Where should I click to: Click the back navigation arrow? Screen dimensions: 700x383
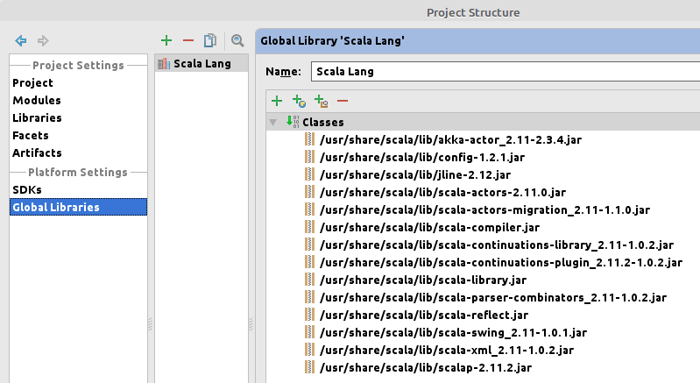(21, 40)
